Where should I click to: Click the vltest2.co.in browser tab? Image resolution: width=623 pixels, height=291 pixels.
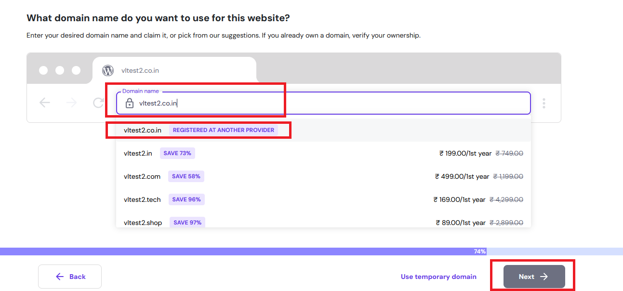(x=173, y=70)
